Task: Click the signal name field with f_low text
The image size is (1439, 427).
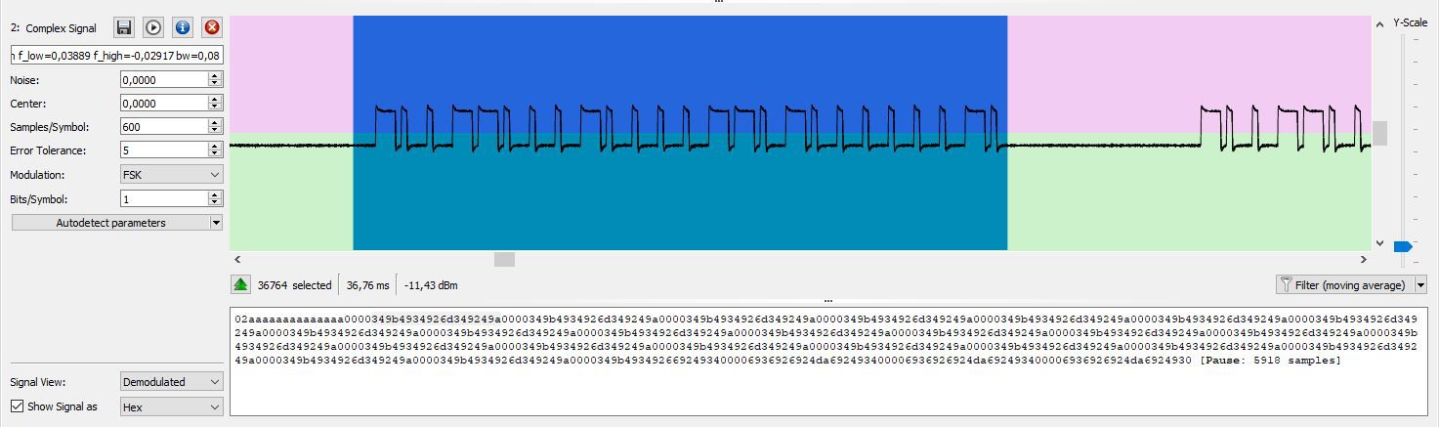Action: click(117, 56)
